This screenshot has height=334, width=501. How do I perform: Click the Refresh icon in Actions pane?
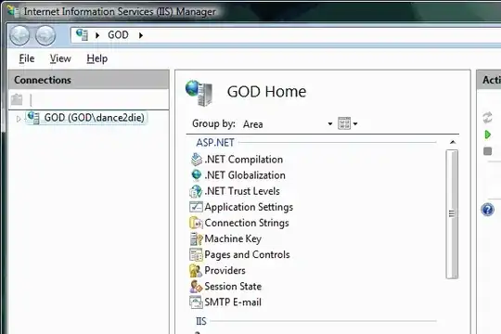[487, 118]
